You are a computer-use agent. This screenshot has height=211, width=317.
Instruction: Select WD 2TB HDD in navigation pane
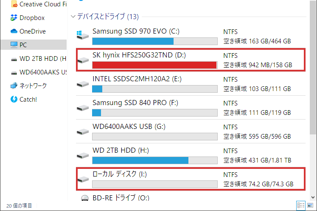(x=39, y=59)
